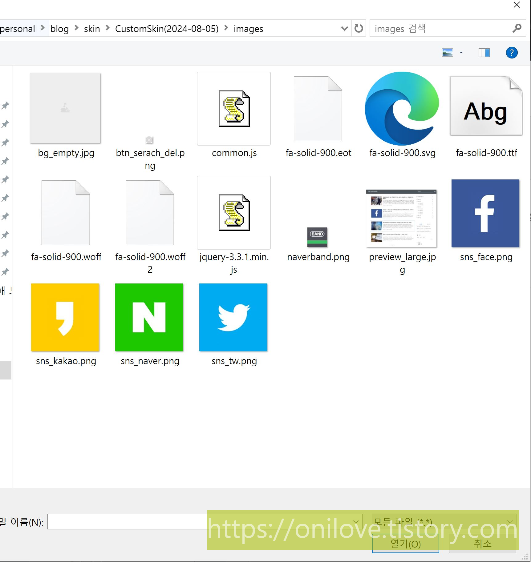Expand the chevron after personal in path
531x562 pixels.
[43, 28]
